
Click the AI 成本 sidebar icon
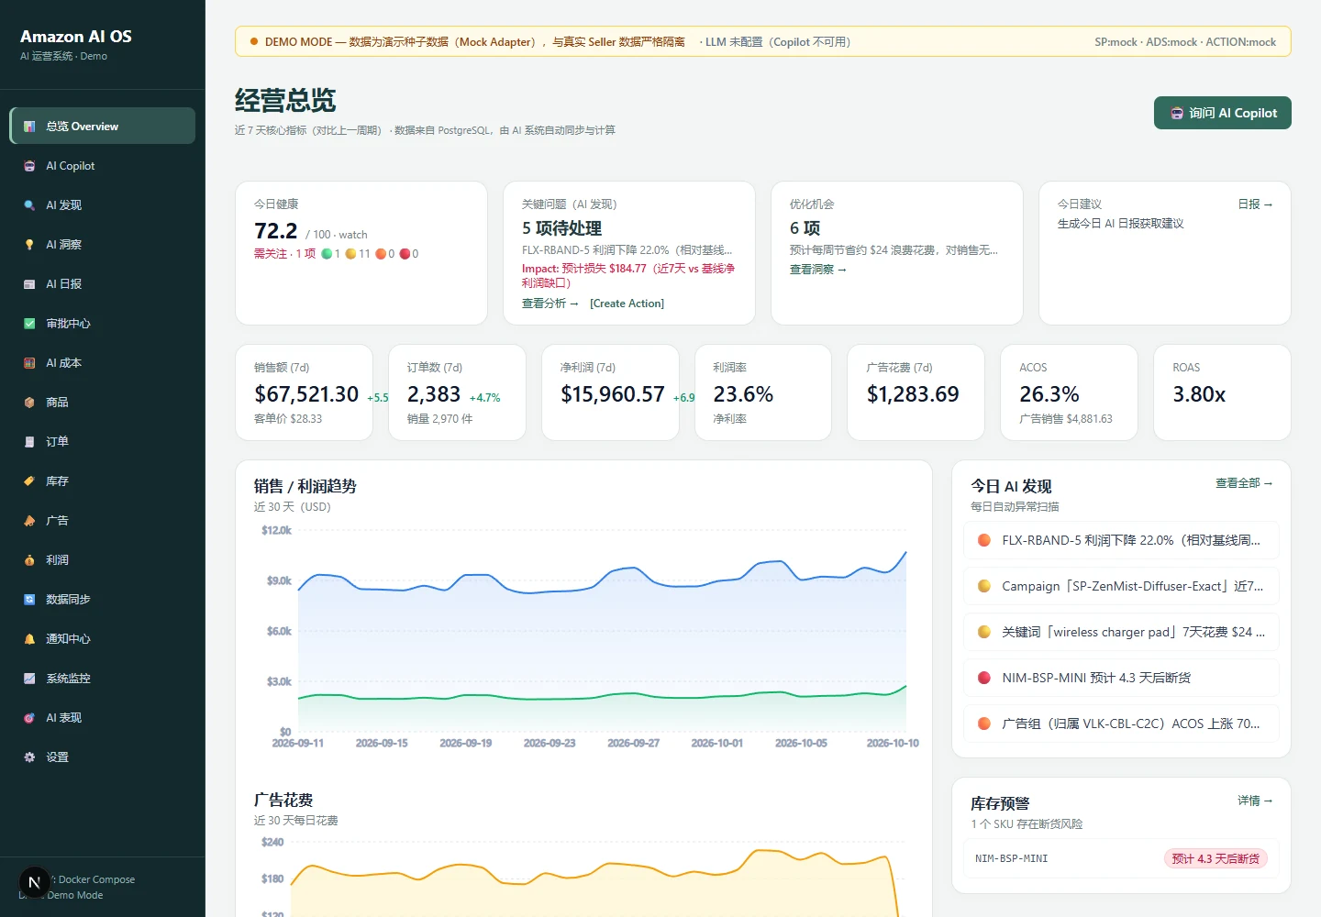click(x=29, y=363)
